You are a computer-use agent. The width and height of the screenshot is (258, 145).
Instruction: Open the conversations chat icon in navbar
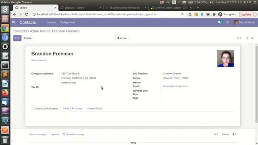220,22
